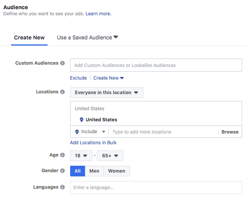Viewport: 246px width, 199px height.
Task: Click the Audience section heading
Action: pos(16,7)
